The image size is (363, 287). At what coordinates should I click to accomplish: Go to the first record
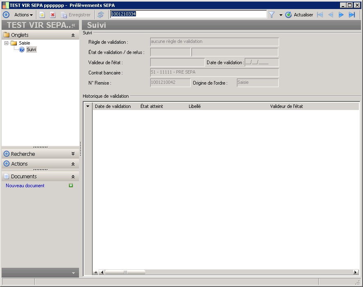[x=320, y=15]
